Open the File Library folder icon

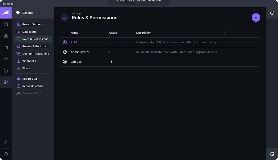[6, 48]
